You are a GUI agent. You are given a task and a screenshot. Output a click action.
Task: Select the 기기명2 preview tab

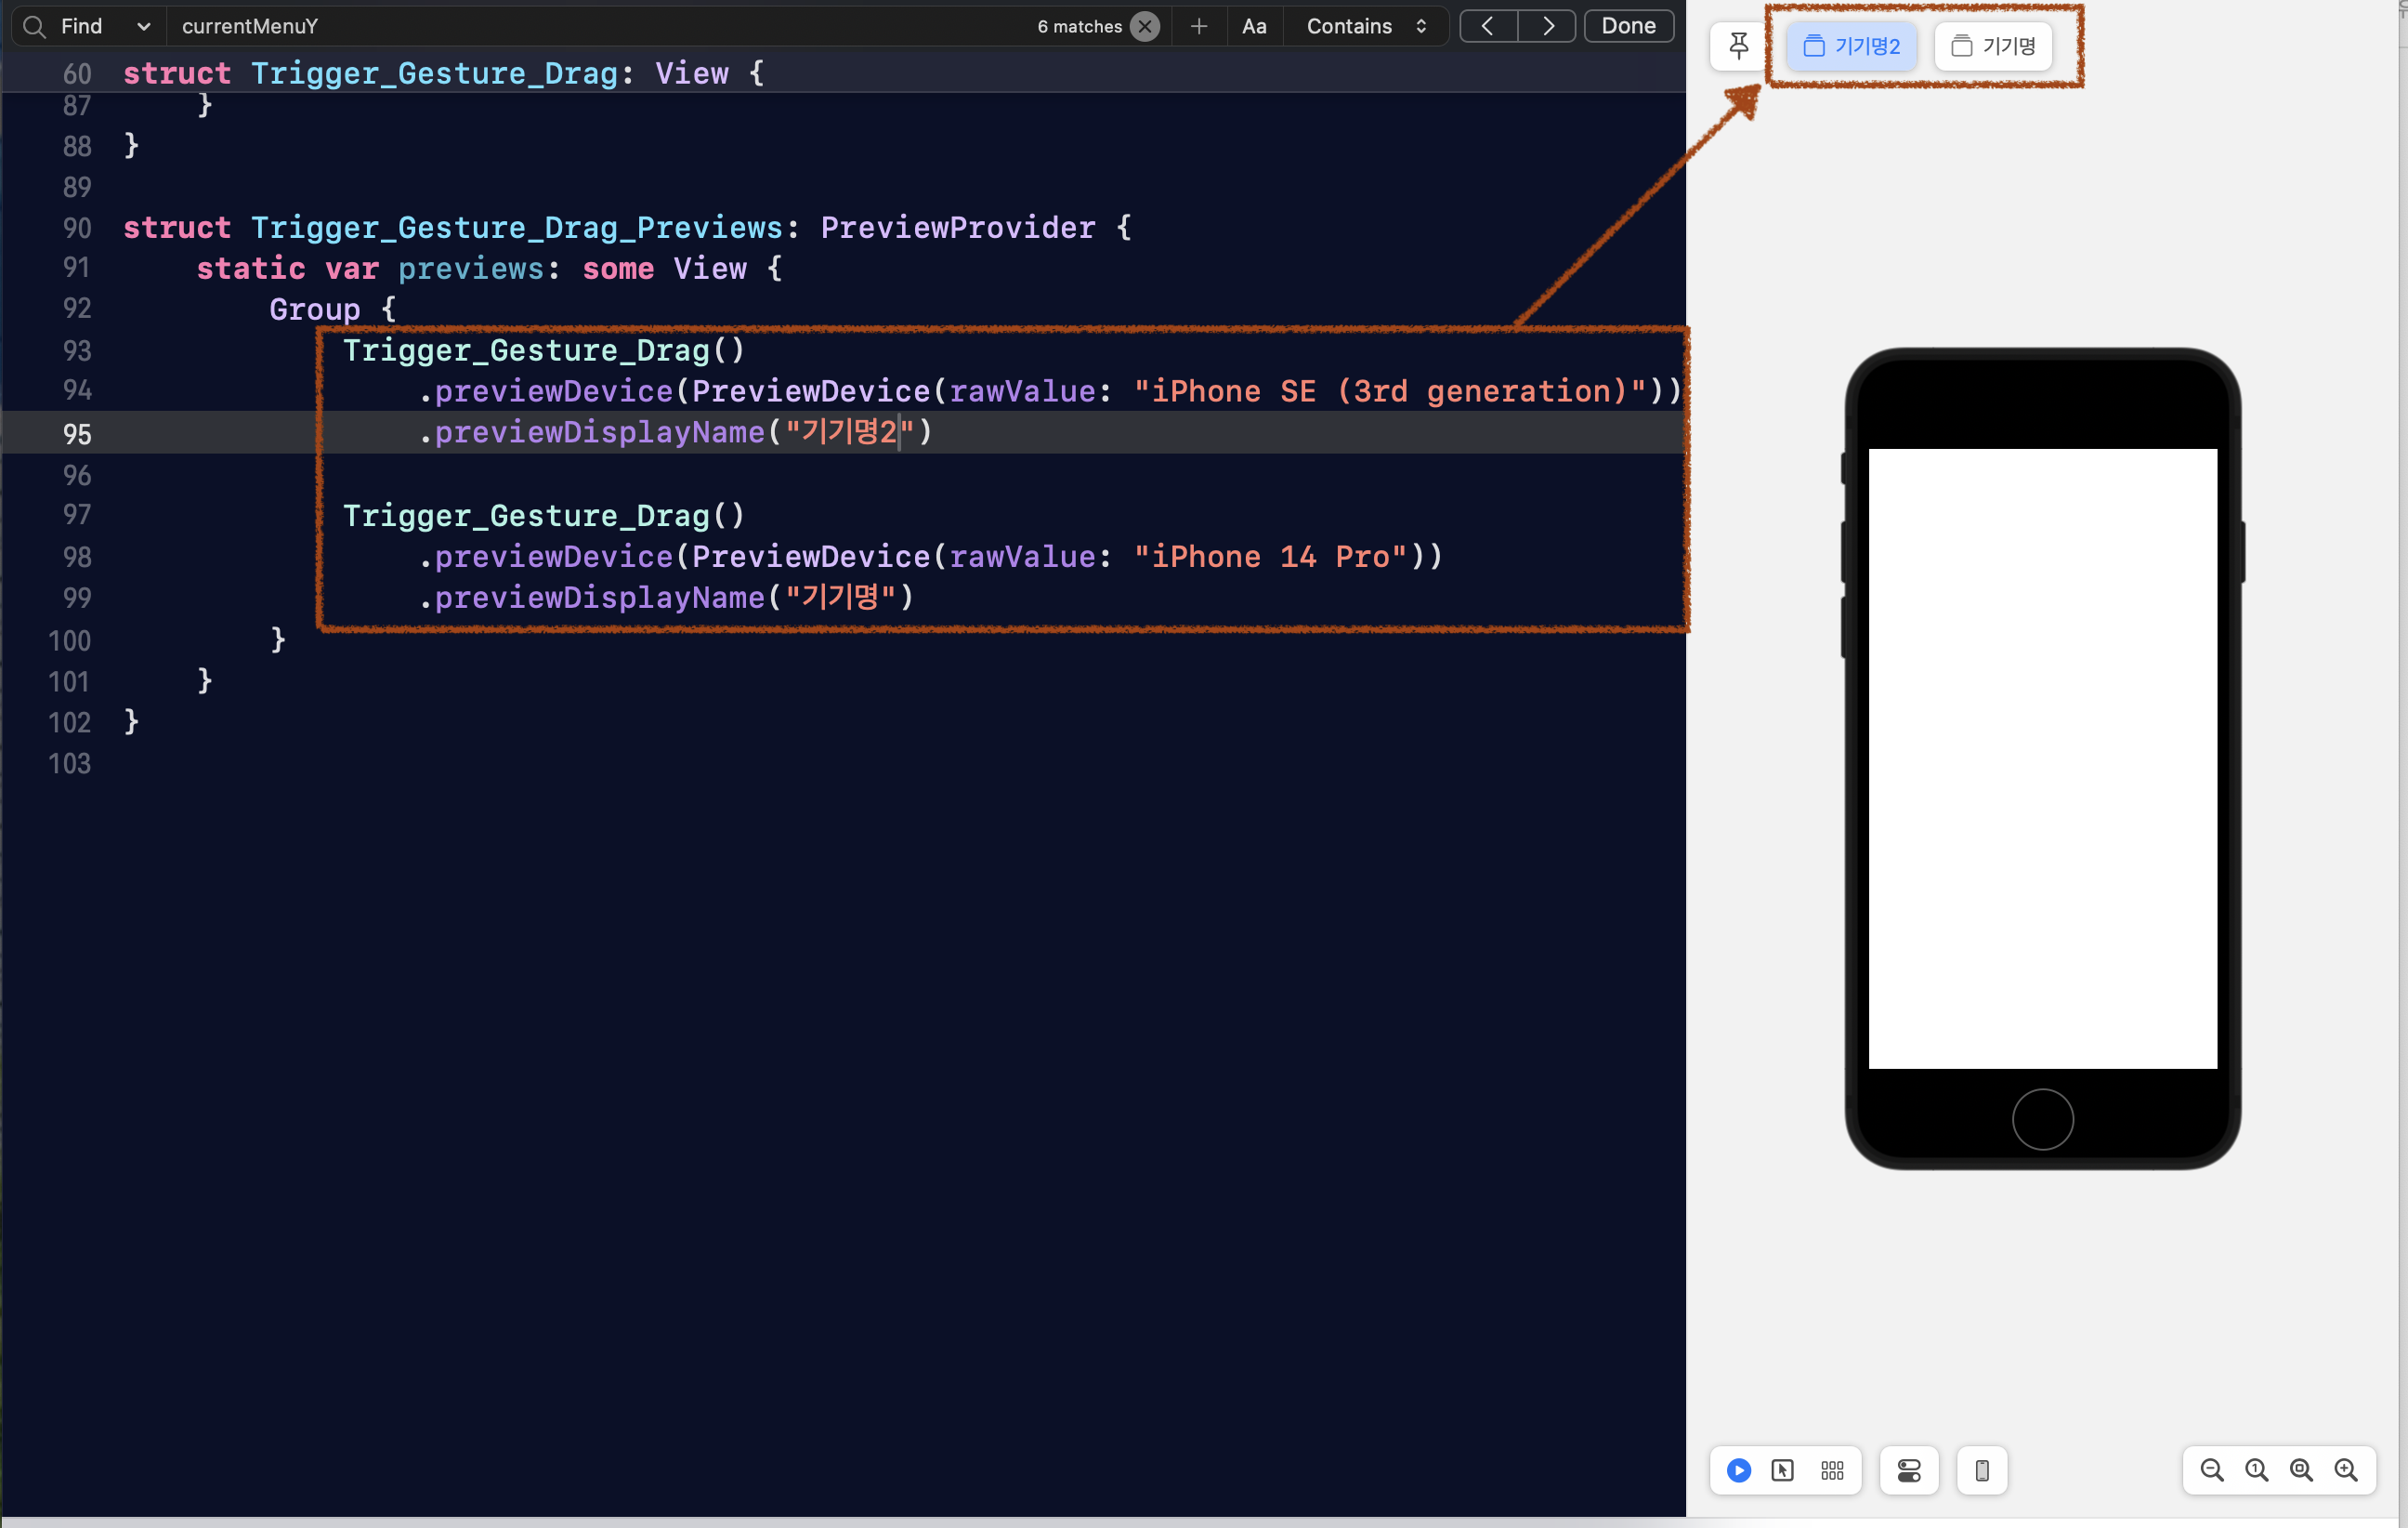click(x=1851, y=46)
